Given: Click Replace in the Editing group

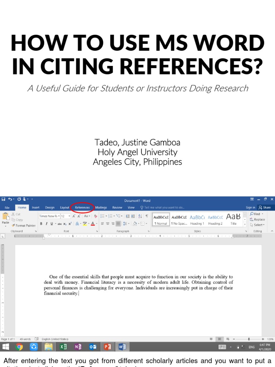Looking at the screenshot, I should (258, 219).
